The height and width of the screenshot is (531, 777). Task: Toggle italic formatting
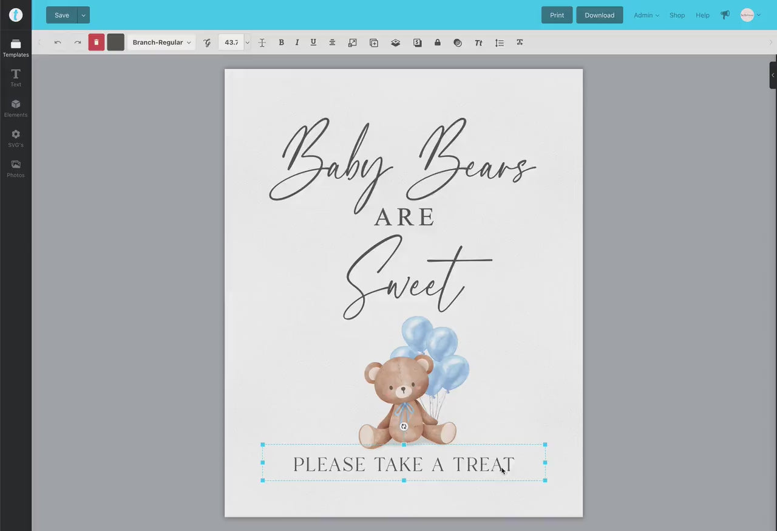(x=297, y=43)
